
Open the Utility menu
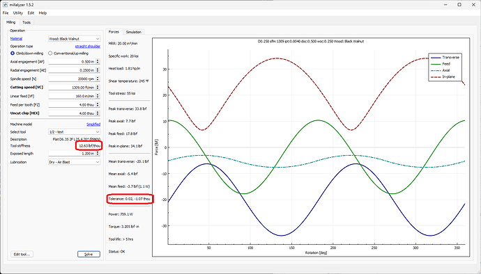[18, 13]
